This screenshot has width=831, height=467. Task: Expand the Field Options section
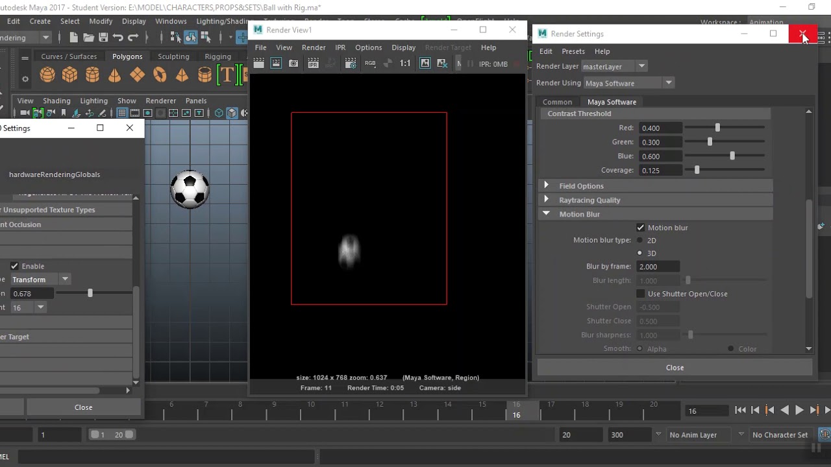[546, 186]
